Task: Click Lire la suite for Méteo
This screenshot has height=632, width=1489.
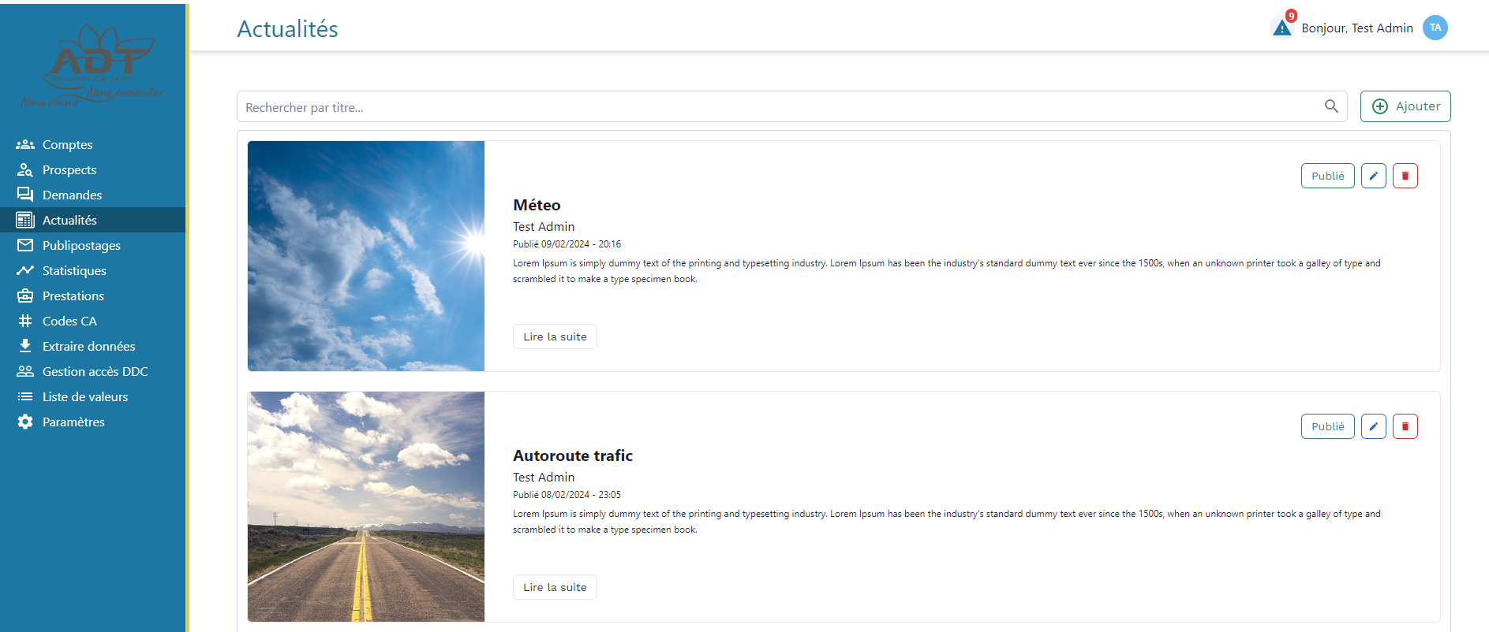Action: point(555,336)
